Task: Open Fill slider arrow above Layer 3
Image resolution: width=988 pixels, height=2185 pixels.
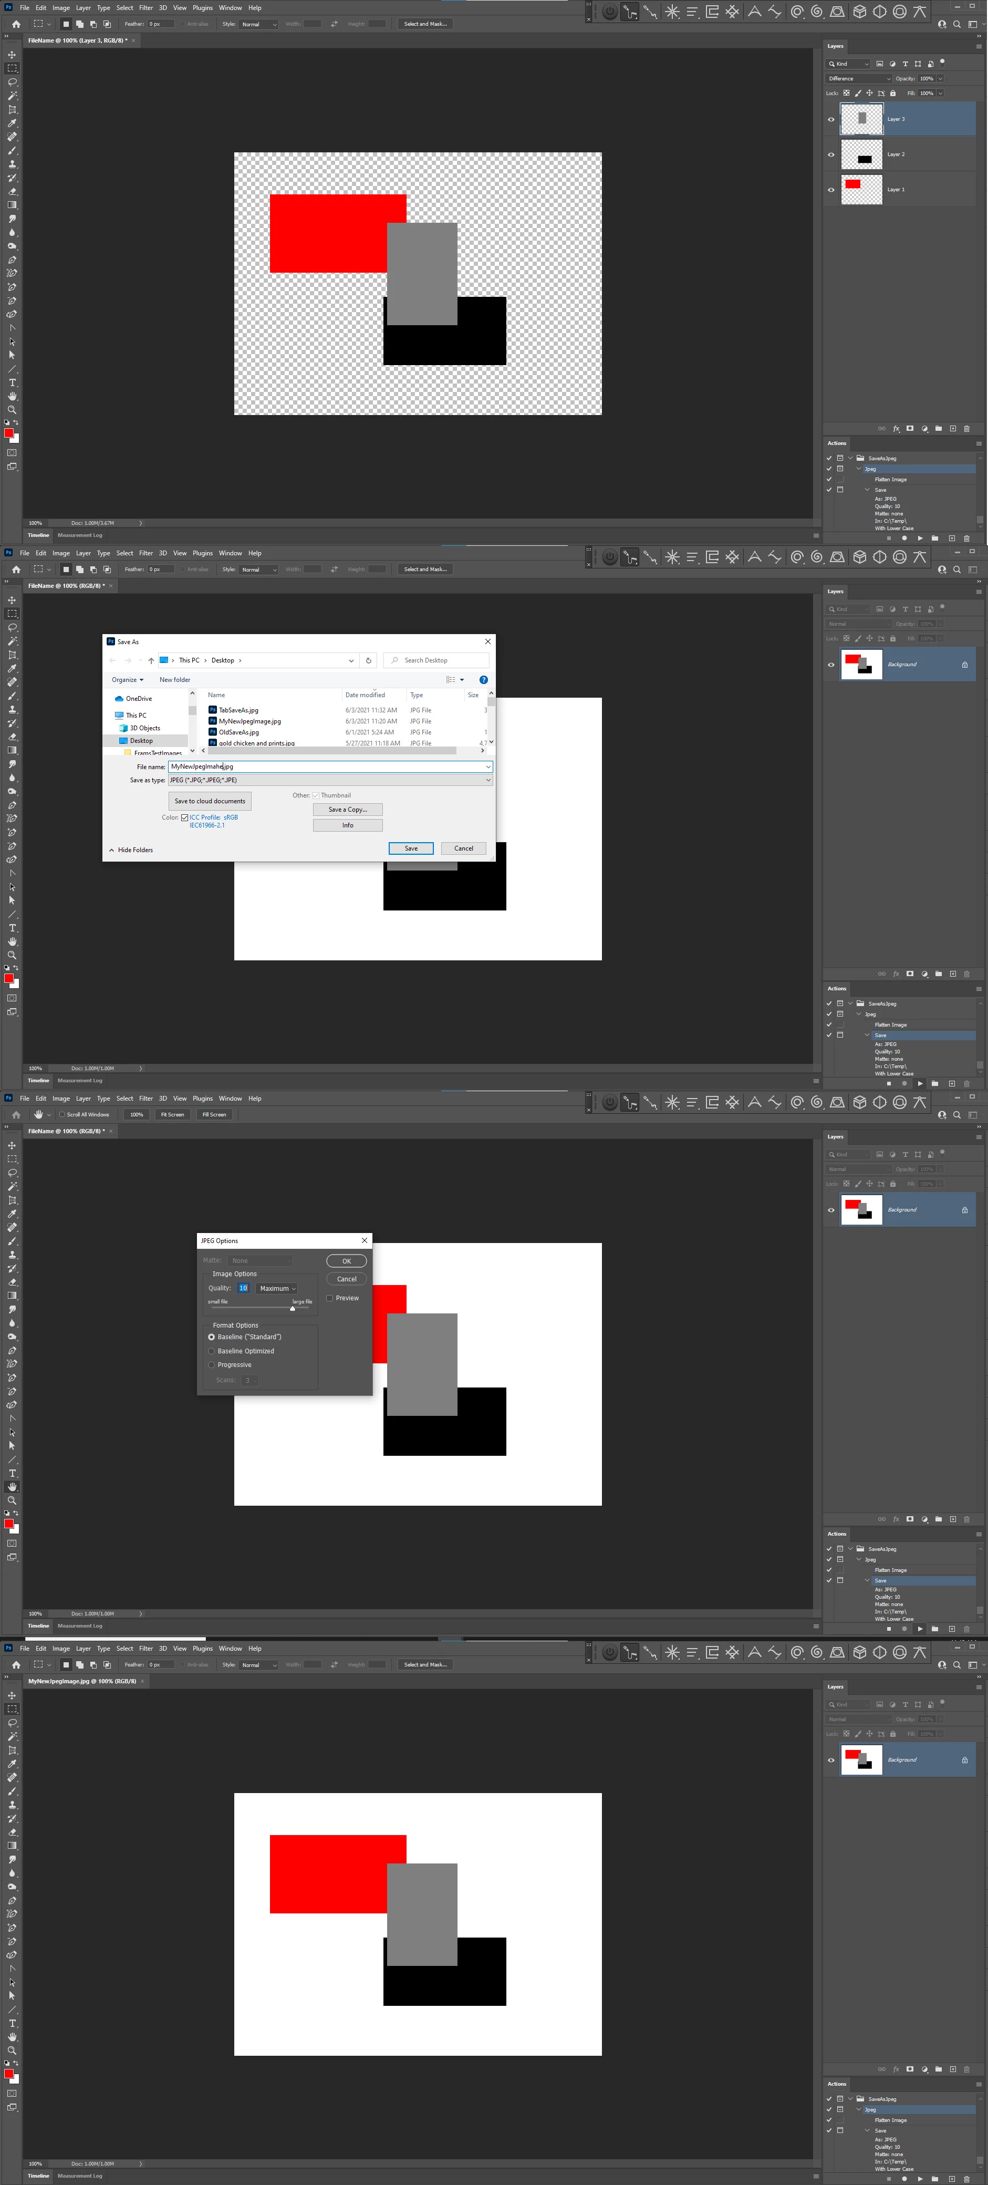Action: (x=940, y=94)
